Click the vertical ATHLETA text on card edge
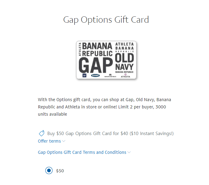Viewport: 209px width, 185px height. pos(80,49)
